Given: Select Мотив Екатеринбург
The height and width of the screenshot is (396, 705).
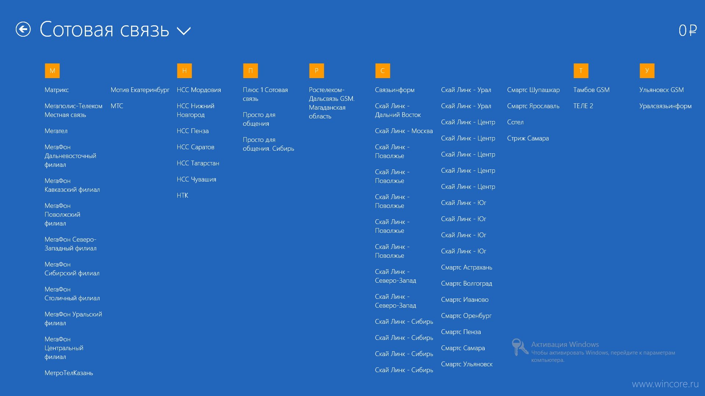Looking at the screenshot, I should [140, 90].
